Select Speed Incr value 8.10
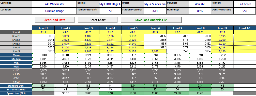This screenshot has width=256, height=96. tap(110, 93)
